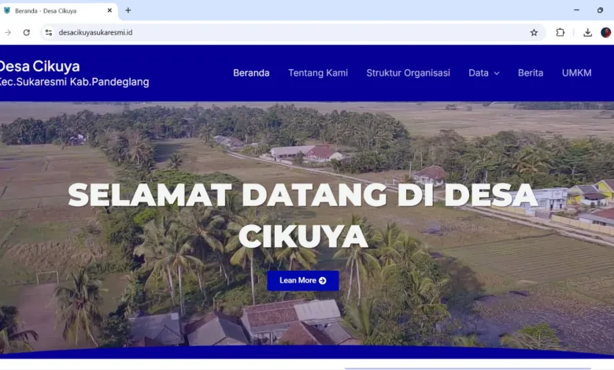Click the Lean More button
Image resolution: width=614 pixels, height=370 pixels.
point(303,280)
